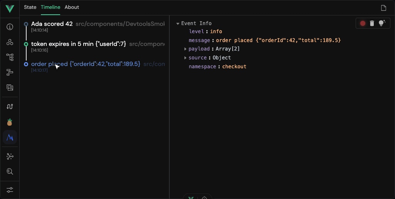Click the level value 'info'
The width and height of the screenshot is (395, 199).
point(216,32)
